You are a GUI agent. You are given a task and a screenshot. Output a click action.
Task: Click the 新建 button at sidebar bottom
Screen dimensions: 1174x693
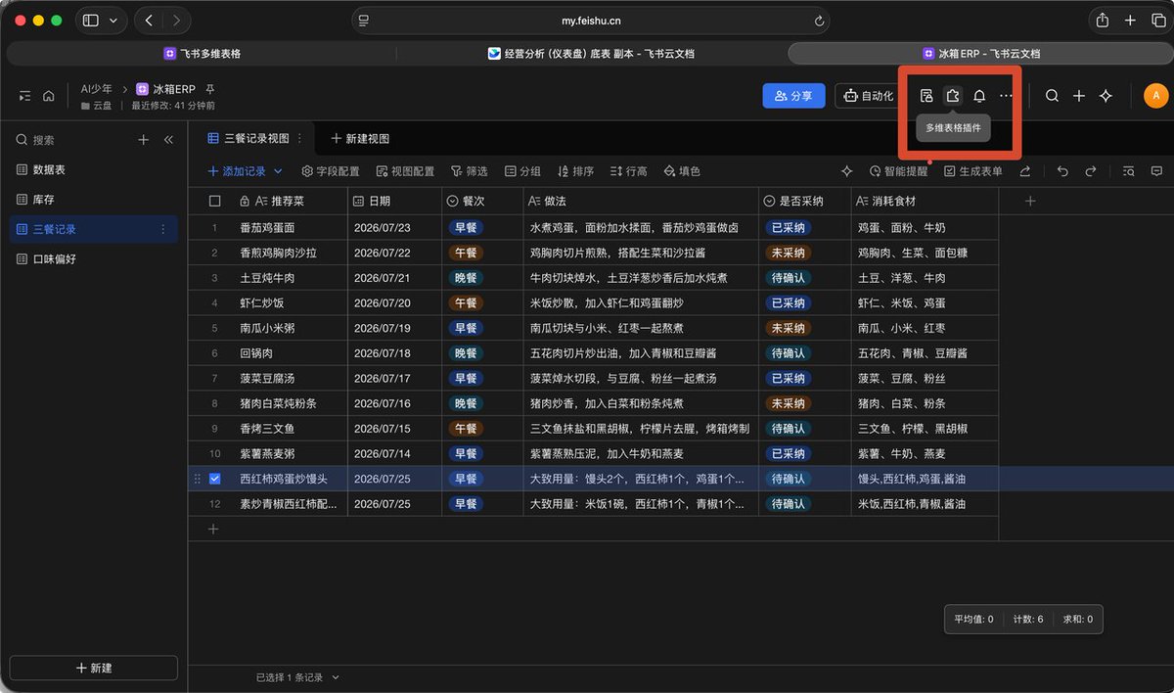pos(94,668)
